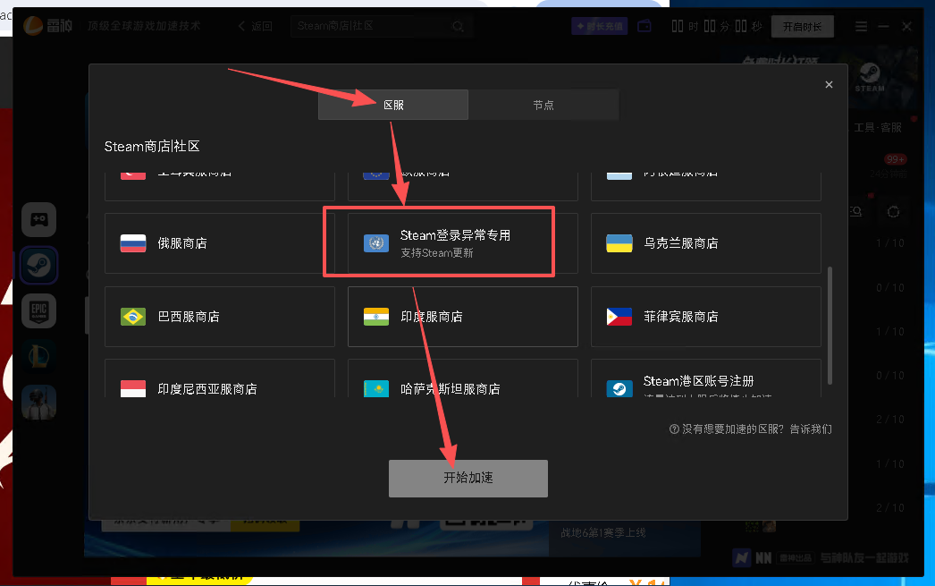Click the PUBG game icon in sidebar
Viewport: 935px width, 586px height.
(39, 402)
